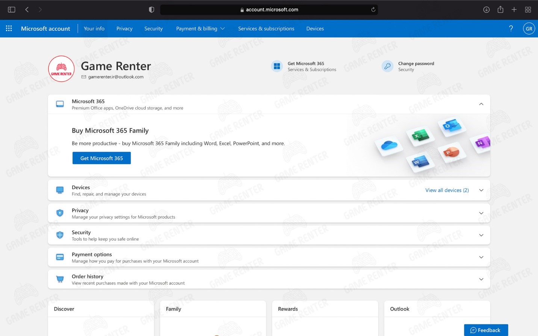Click the Get Microsoft 365 blue button
Viewport: 538px width, 336px height.
tap(101, 158)
